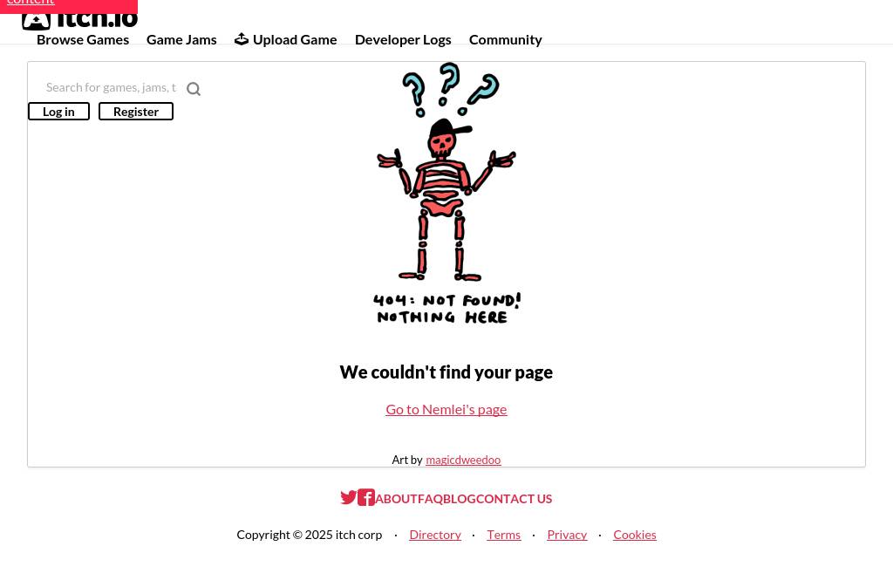This screenshot has width=893, height=580.
Task: Focus the search games input field
Action: pos(111,88)
